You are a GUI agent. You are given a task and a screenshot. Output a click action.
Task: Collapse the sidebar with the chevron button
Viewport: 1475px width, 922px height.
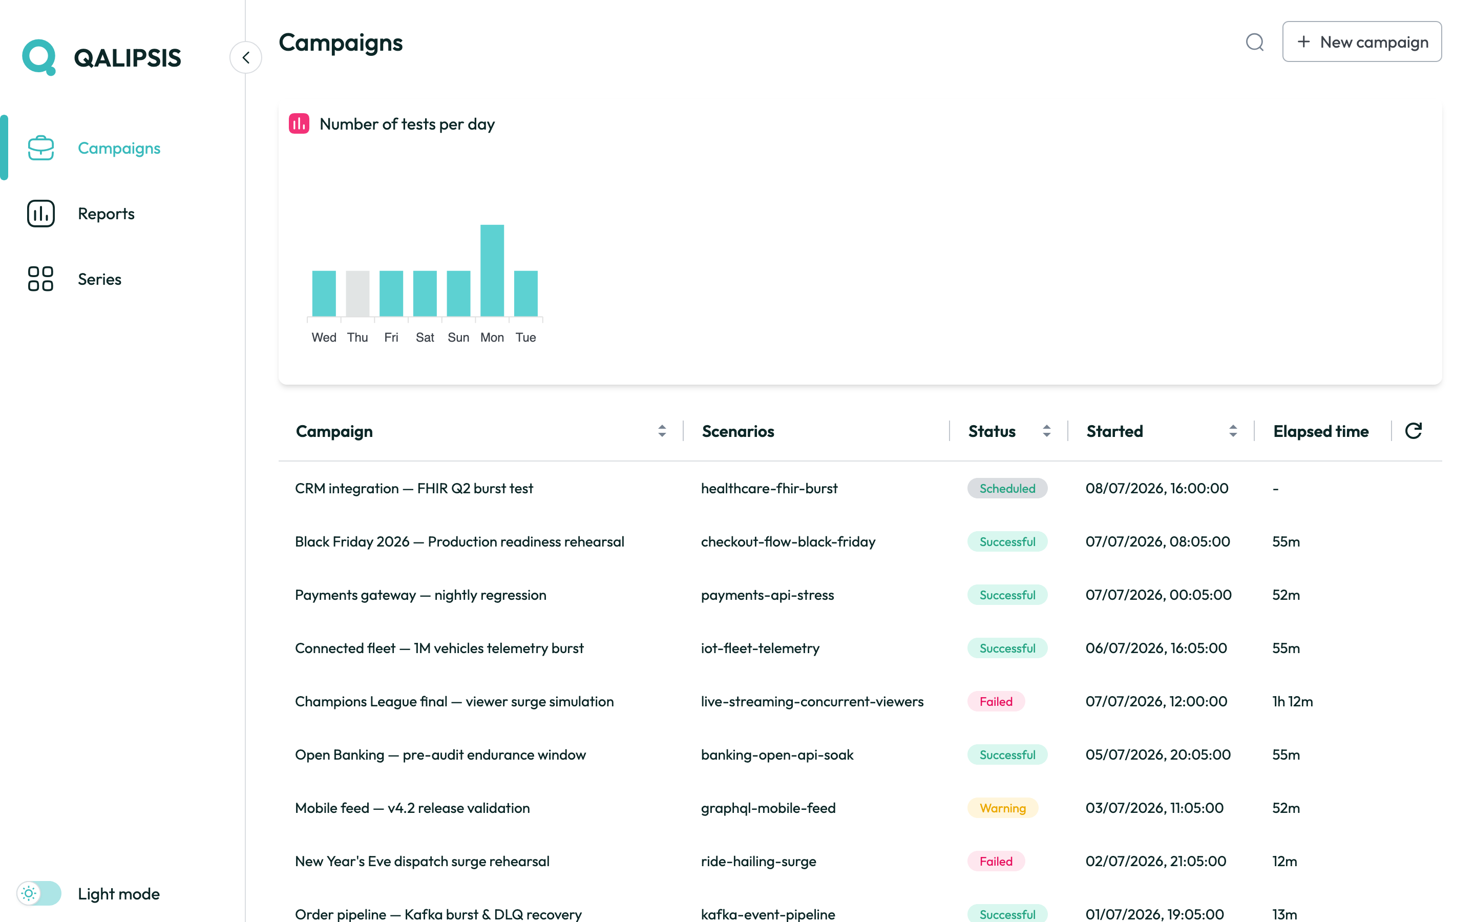pyautogui.click(x=246, y=57)
